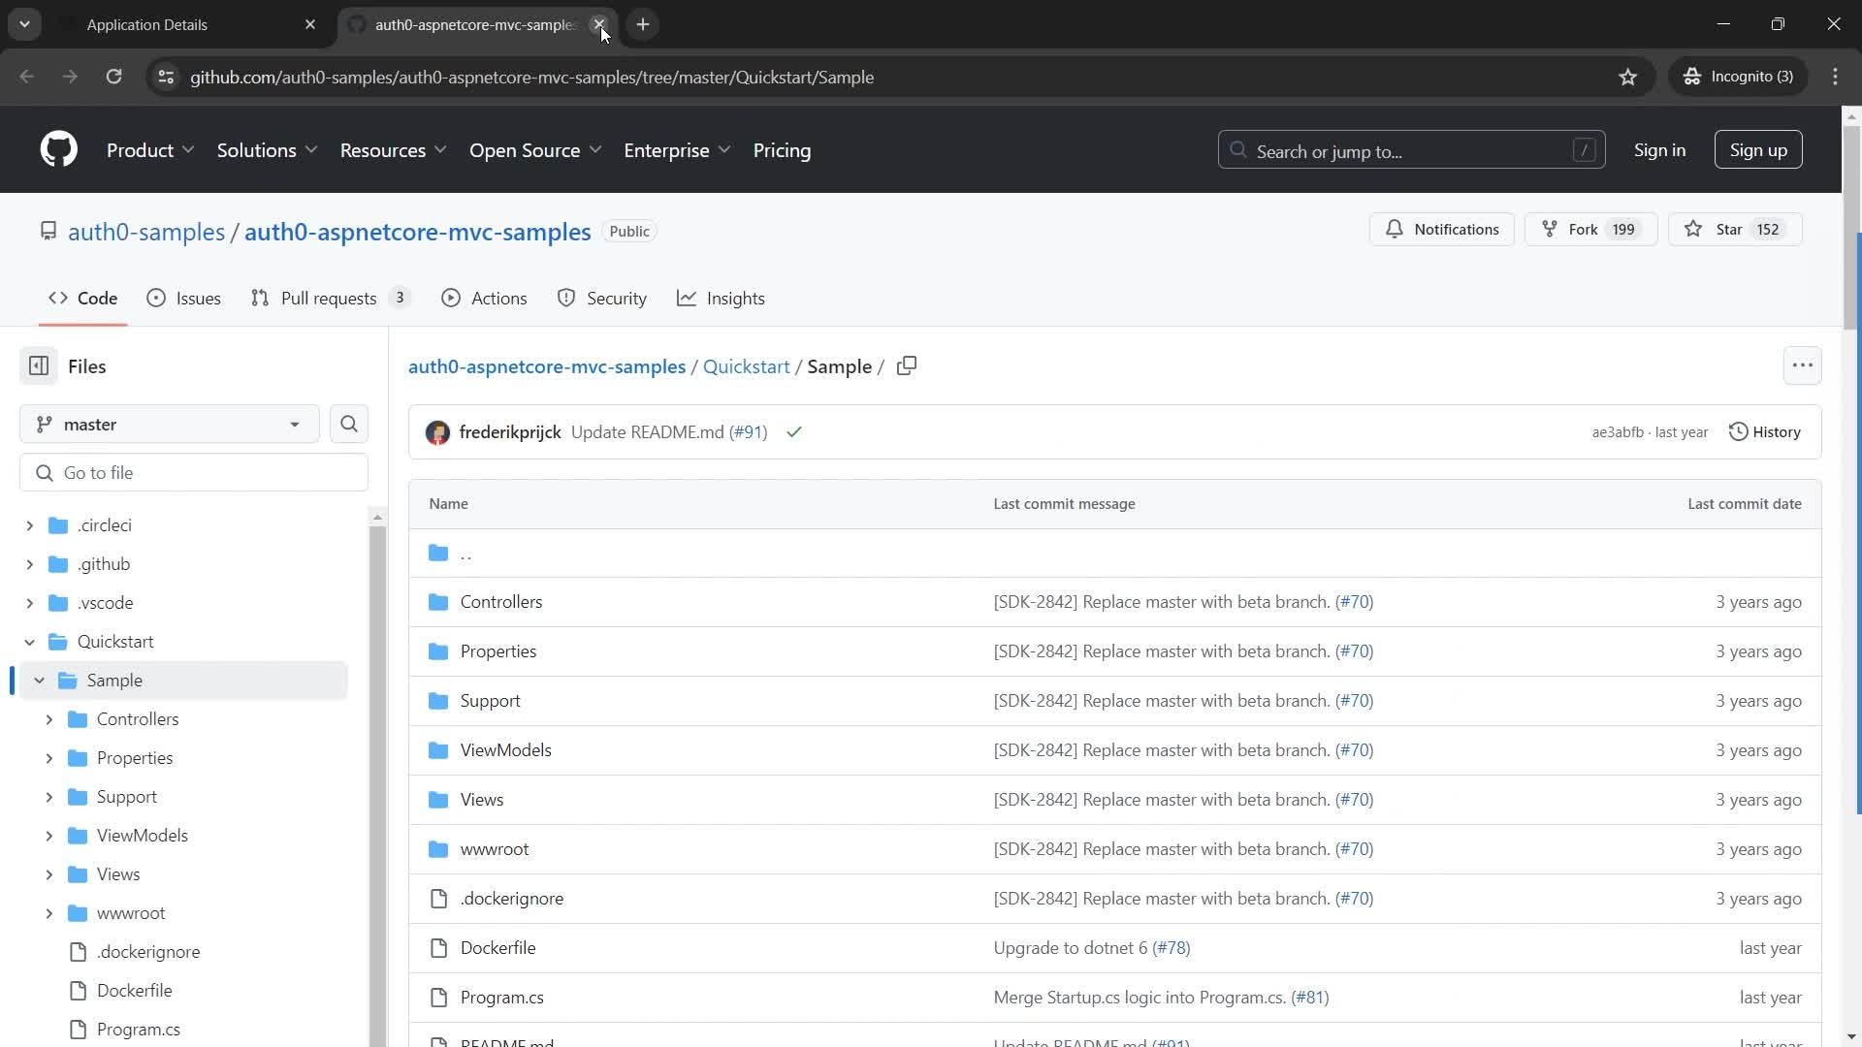Click the repository icon beside auth0-samples
The height and width of the screenshot is (1047, 1862).
click(48, 231)
